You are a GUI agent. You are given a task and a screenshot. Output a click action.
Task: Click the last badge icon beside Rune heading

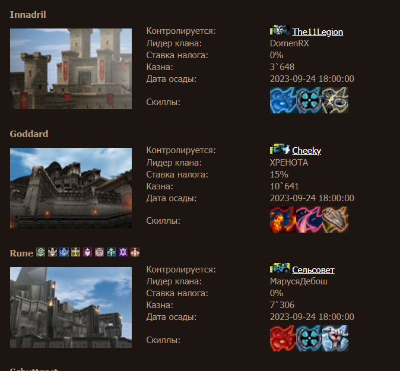(135, 252)
